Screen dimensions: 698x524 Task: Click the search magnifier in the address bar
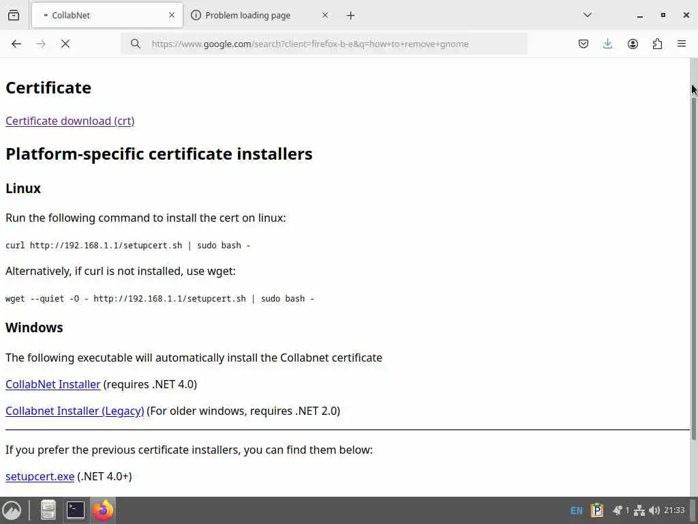136,44
